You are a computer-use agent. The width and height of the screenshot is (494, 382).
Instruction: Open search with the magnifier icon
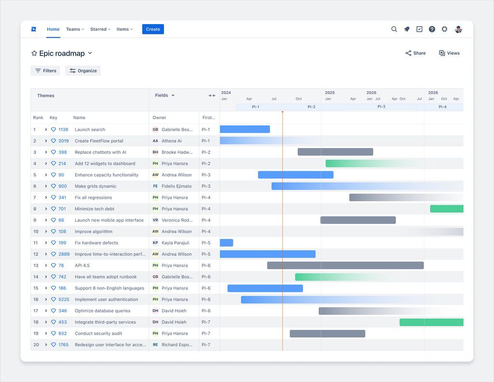[394, 29]
